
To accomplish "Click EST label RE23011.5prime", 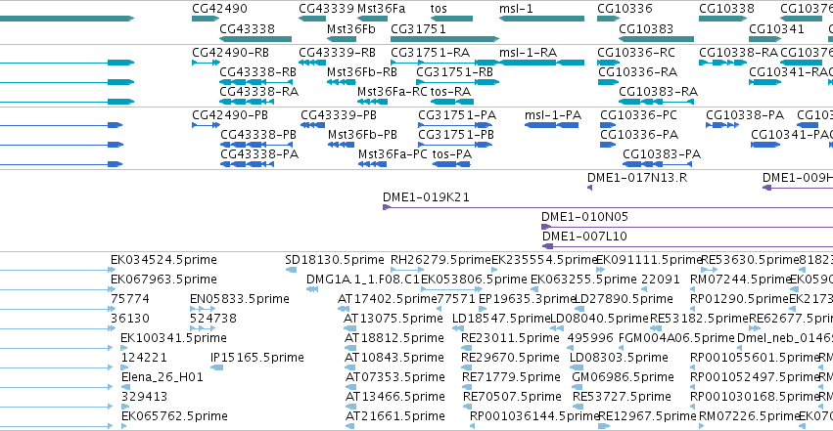I will click(510, 338).
